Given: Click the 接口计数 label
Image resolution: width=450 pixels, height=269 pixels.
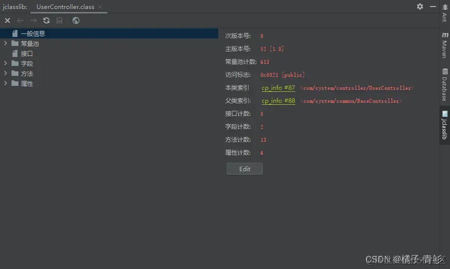Looking at the screenshot, I should pos(238,114).
